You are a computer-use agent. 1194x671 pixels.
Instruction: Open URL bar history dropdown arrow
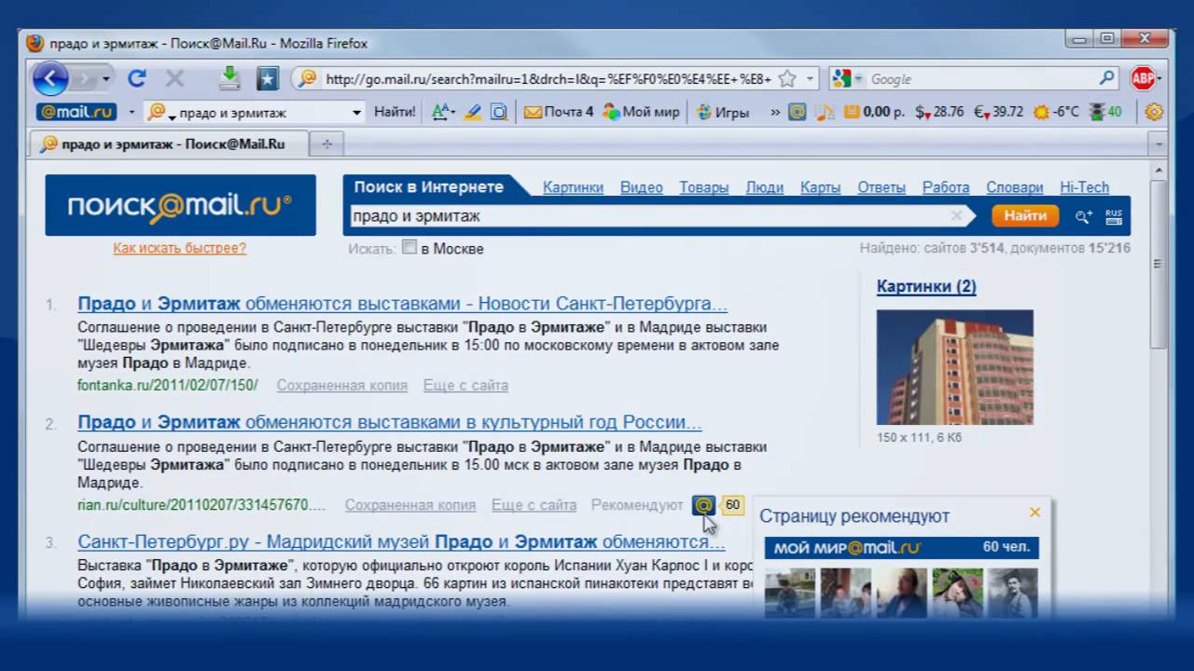coord(811,79)
